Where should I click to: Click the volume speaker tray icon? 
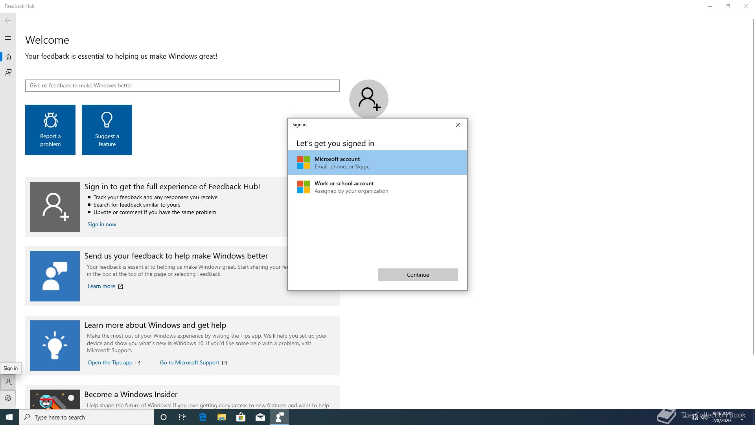(704, 417)
